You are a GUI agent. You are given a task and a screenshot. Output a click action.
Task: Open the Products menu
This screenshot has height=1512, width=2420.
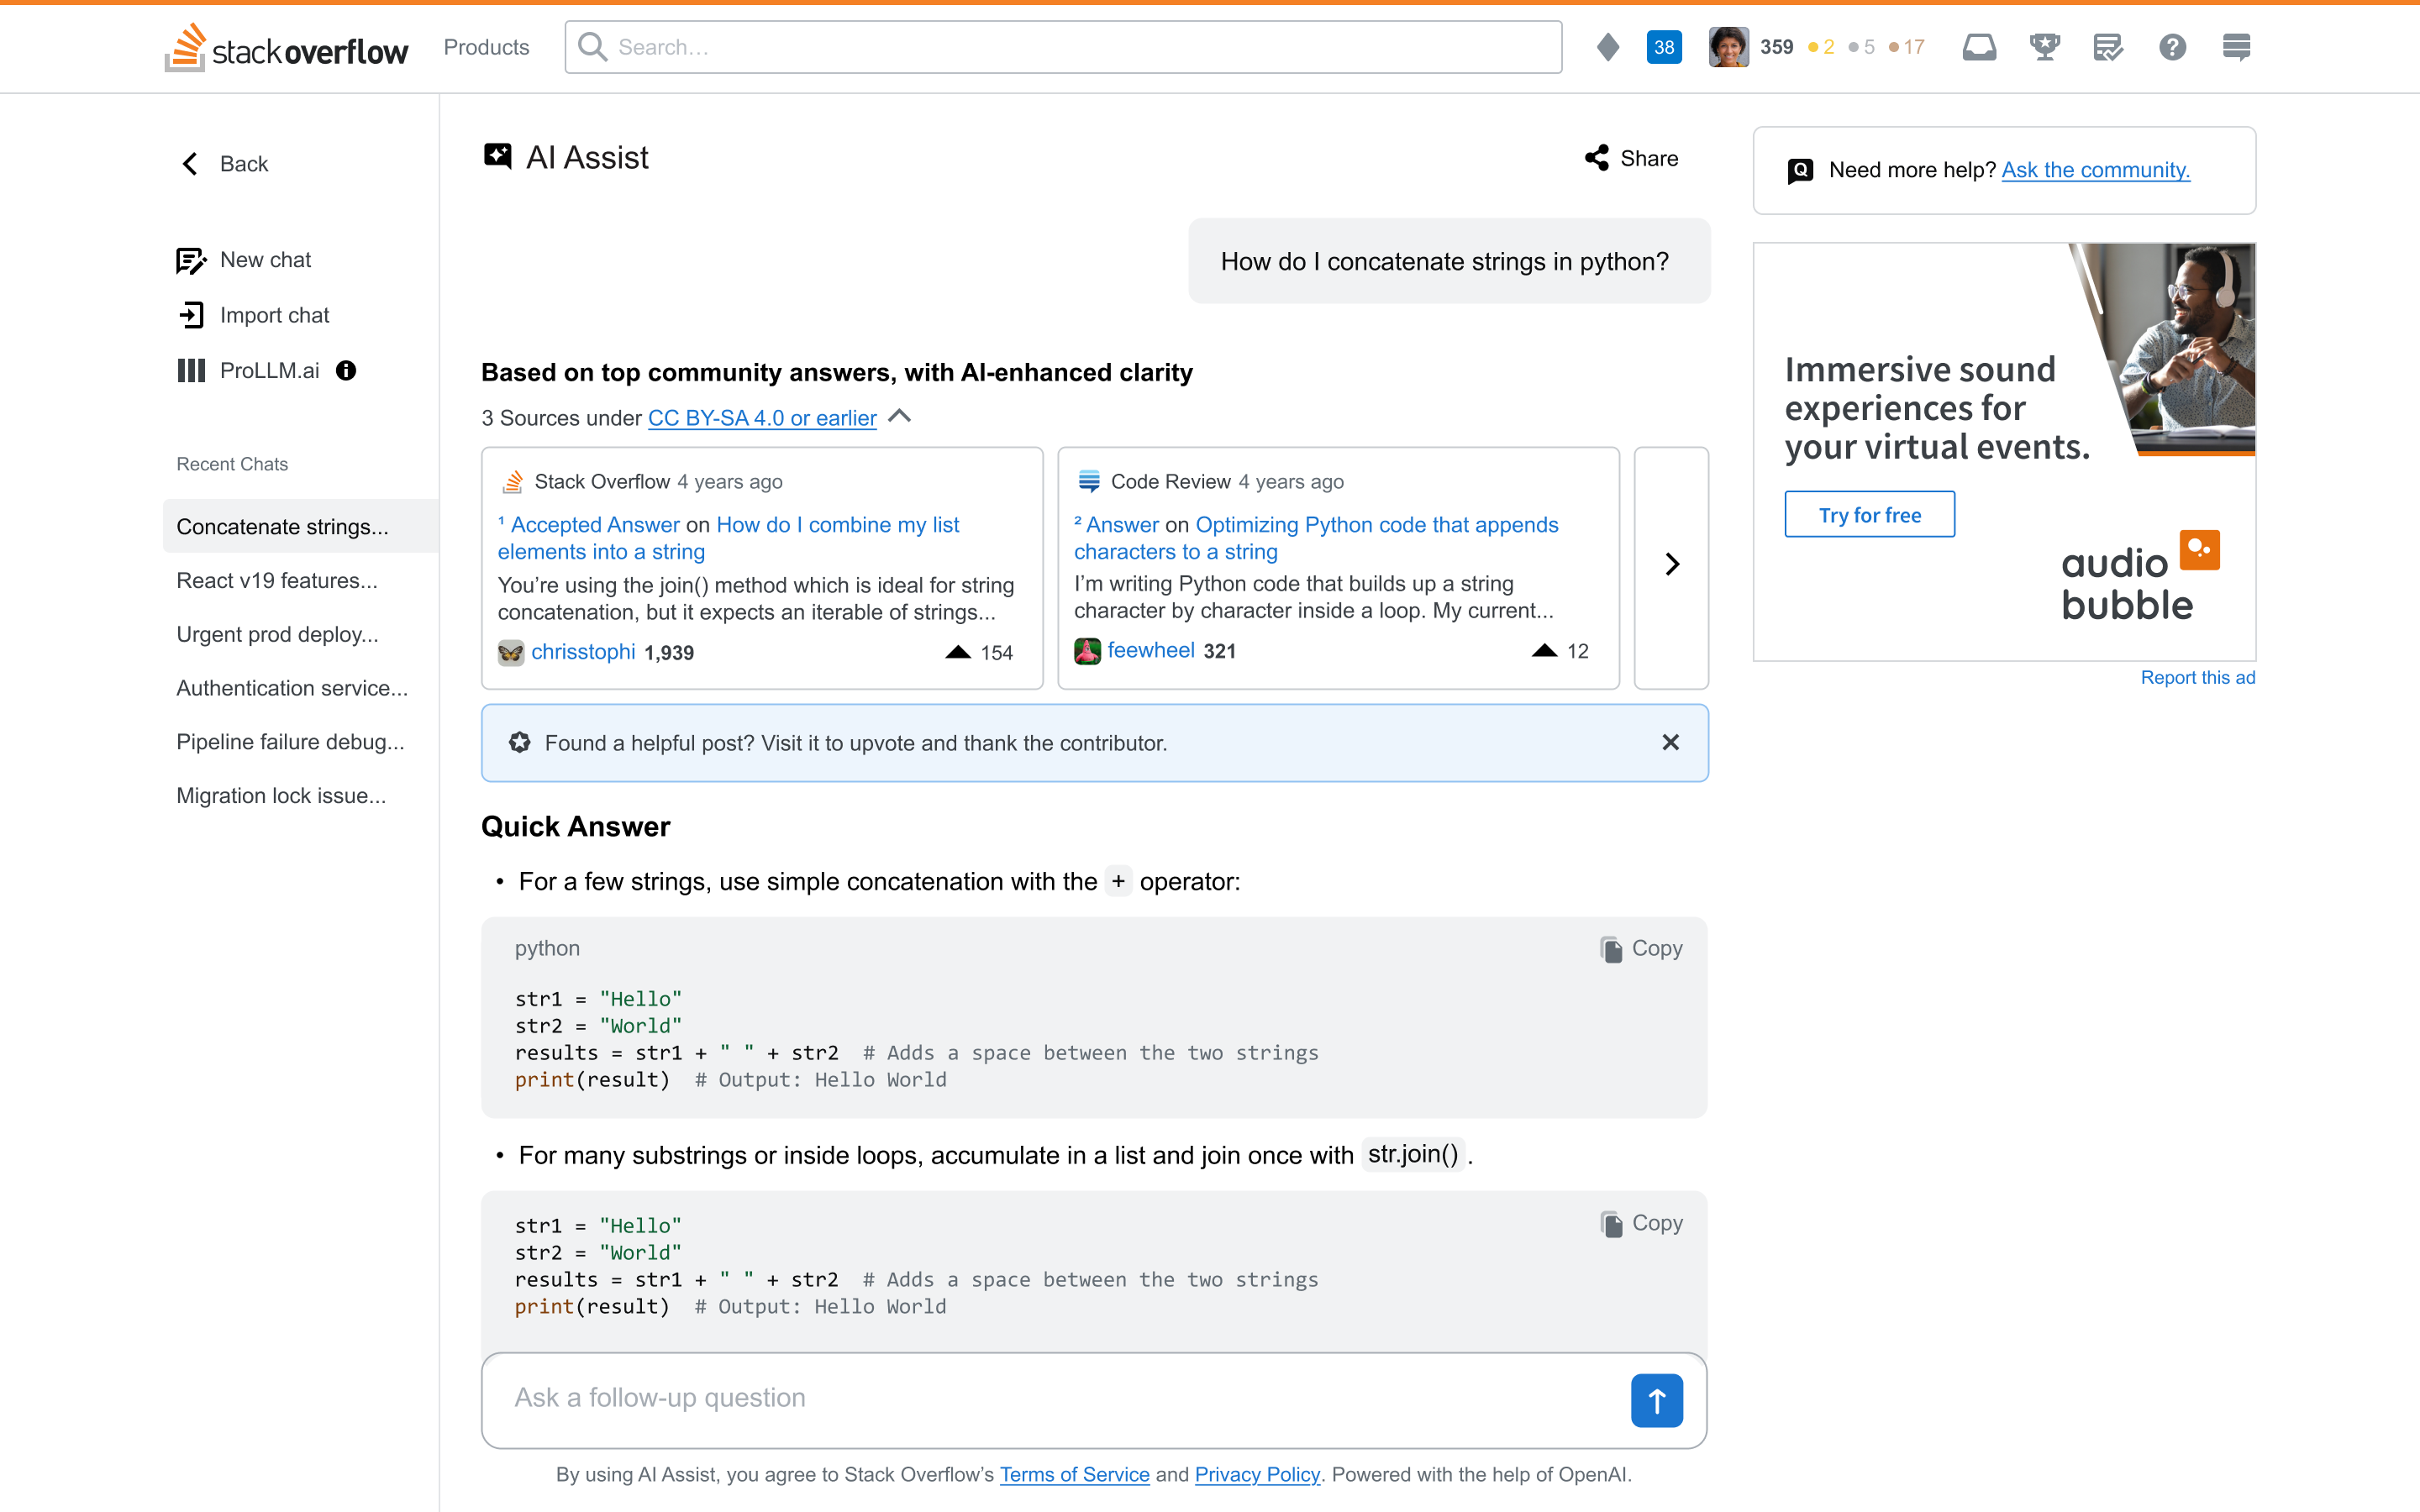[486, 47]
